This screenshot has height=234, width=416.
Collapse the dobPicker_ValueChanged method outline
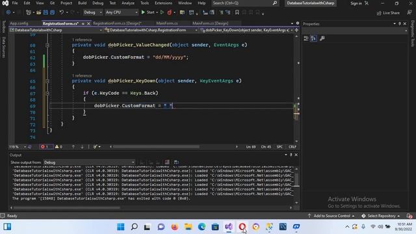(47, 45)
